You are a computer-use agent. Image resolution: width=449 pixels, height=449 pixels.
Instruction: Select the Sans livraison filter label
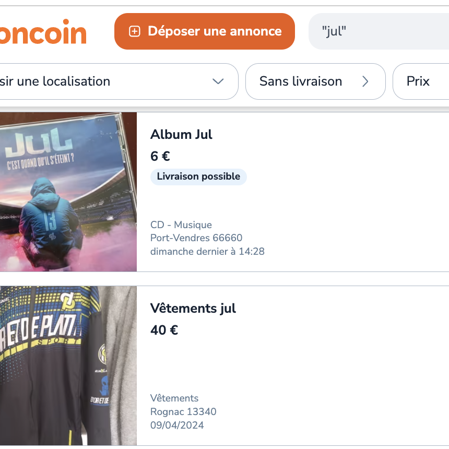pyautogui.click(x=301, y=81)
